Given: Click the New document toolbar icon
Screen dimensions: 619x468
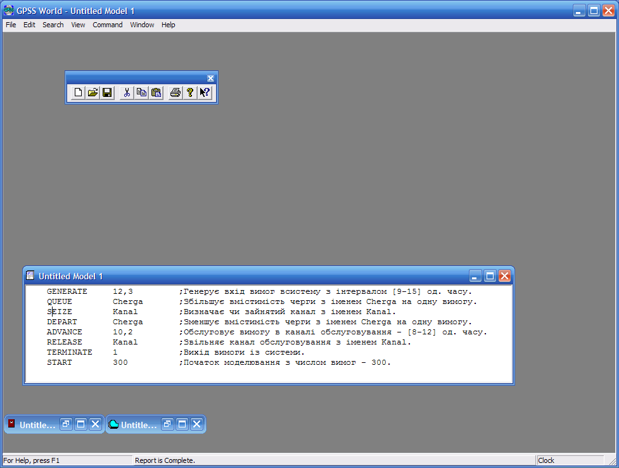Looking at the screenshot, I should (x=78, y=92).
